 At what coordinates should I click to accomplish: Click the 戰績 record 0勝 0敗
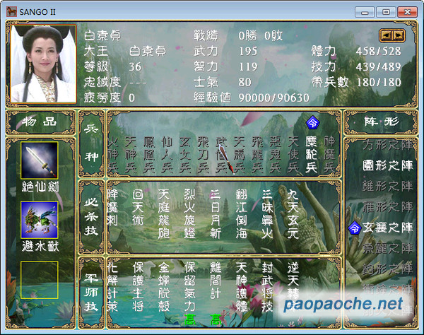click(x=260, y=35)
